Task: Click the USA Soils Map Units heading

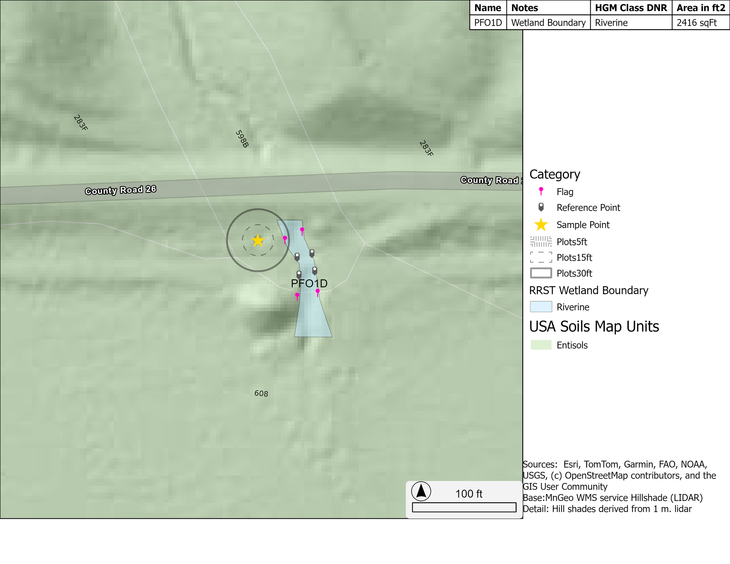Action: (594, 326)
